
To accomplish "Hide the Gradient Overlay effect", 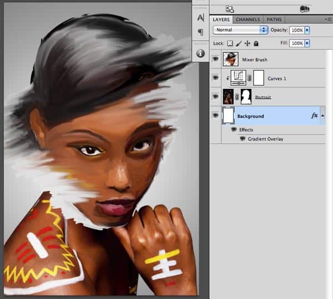I will 243,139.
